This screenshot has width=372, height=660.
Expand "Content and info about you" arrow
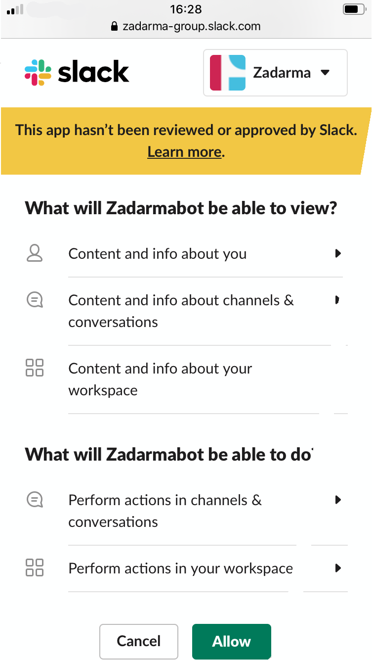(x=338, y=253)
